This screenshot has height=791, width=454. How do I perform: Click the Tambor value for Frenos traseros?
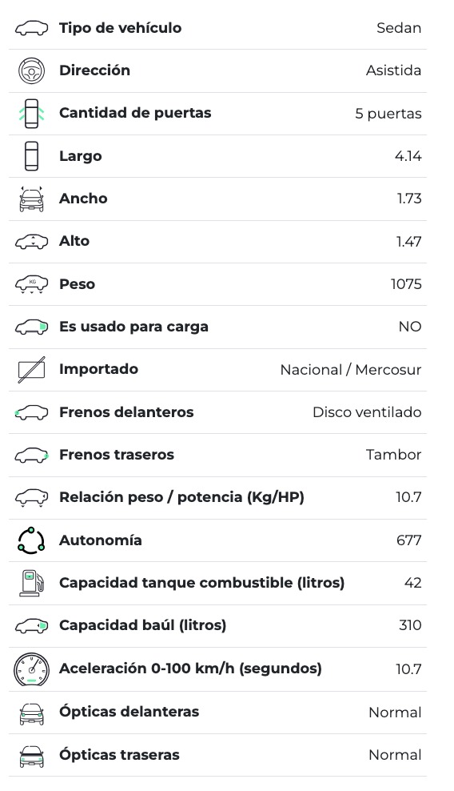[x=393, y=455]
